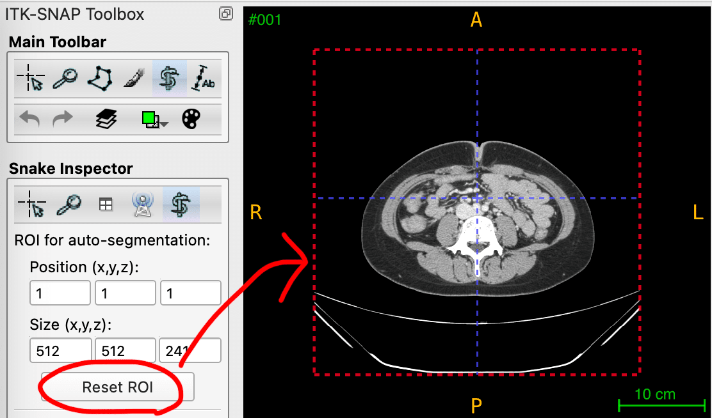The width and height of the screenshot is (712, 418).
Task: Open the Cursor Inspector in Snake Inspector row
Action: 32,204
